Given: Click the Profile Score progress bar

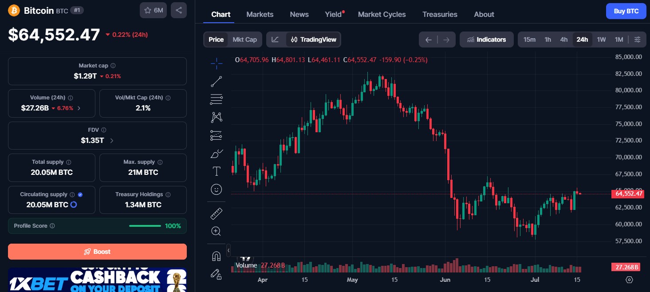Looking at the screenshot, I should (145, 226).
